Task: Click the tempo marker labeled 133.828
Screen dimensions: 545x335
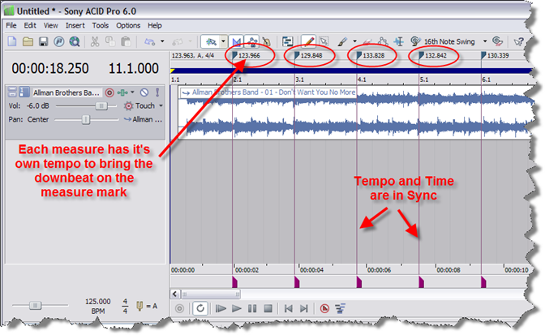Action: point(373,55)
